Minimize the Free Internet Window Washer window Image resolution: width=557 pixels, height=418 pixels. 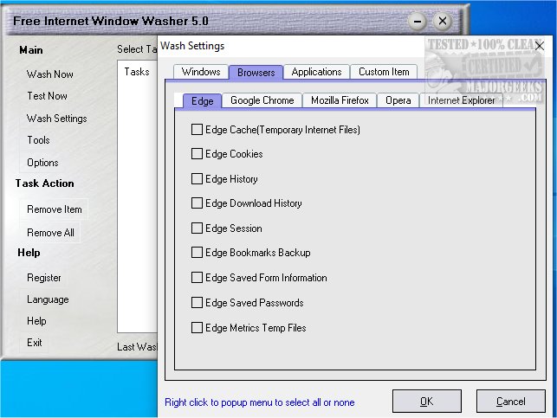[418, 22]
